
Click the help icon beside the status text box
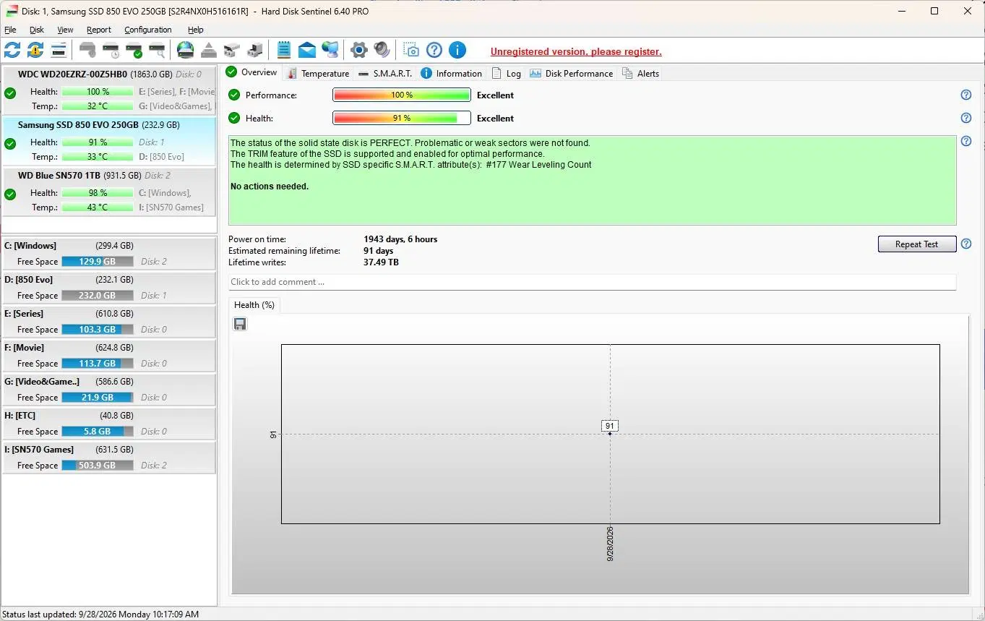[966, 141]
